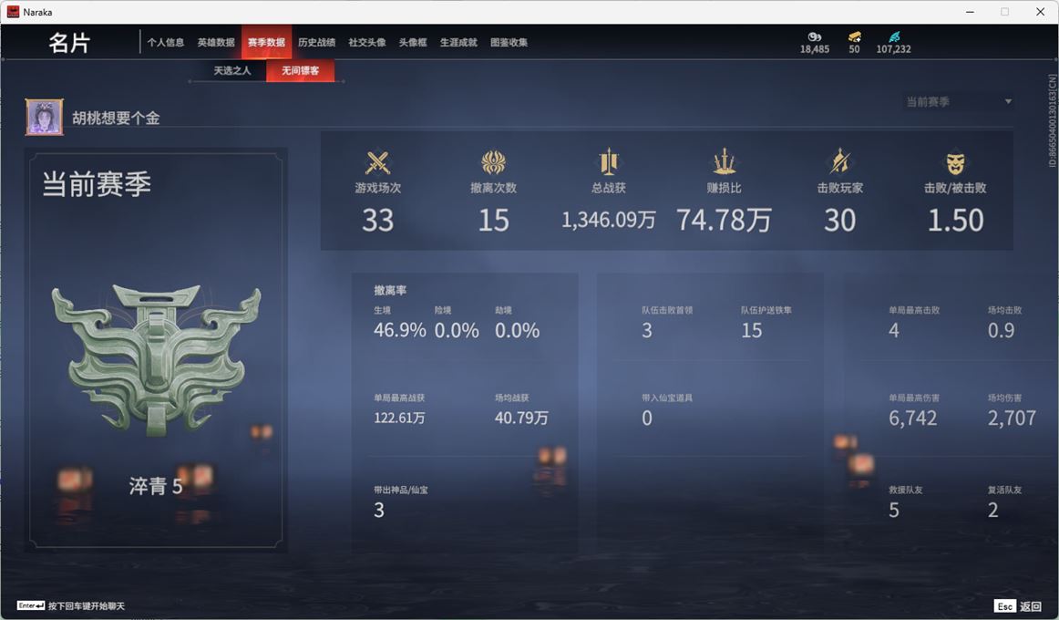Click the 救援队友 label
The height and width of the screenshot is (620, 1059).
click(906, 490)
